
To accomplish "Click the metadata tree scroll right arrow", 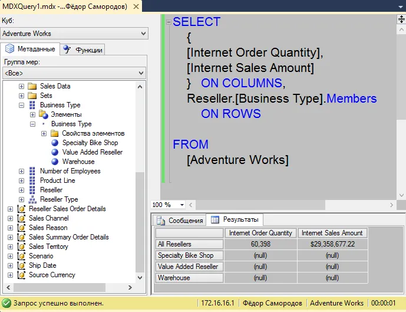I will click(130, 287).
